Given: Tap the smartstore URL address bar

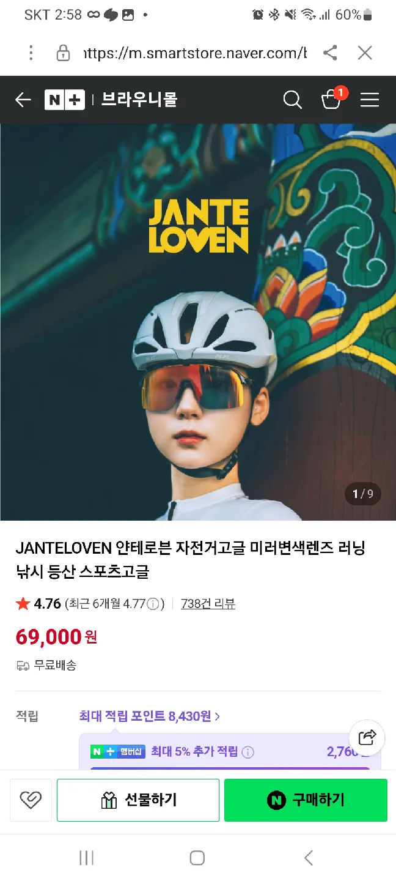Looking at the screenshot, I should click(x=195, y=53).
